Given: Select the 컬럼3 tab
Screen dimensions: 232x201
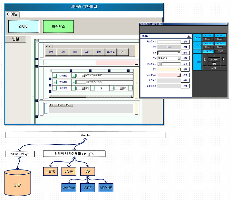Looking at the screenshot, I should click(68, 105).
